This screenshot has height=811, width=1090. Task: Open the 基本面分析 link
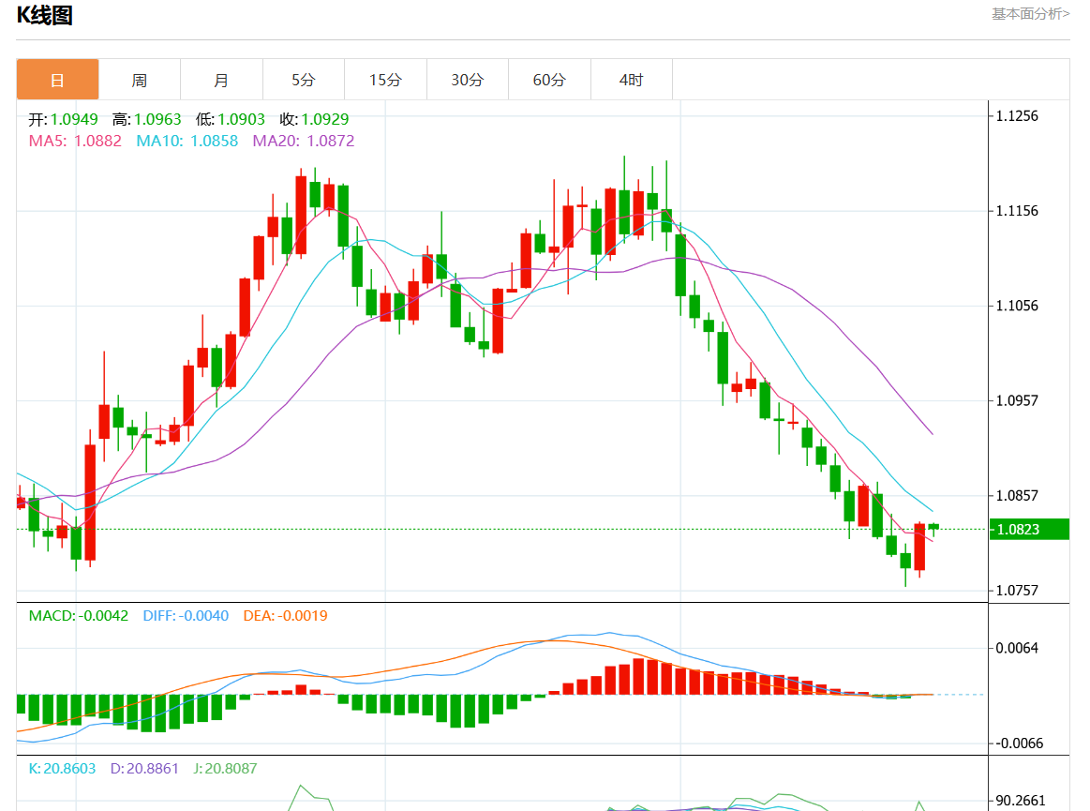pyautogui.click(x=1030, y=14)
